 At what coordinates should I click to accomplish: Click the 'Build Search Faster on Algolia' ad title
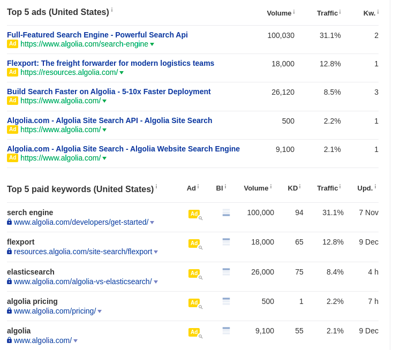point(109,92)
